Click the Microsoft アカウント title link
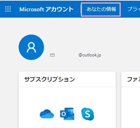 tap(46, 9)
